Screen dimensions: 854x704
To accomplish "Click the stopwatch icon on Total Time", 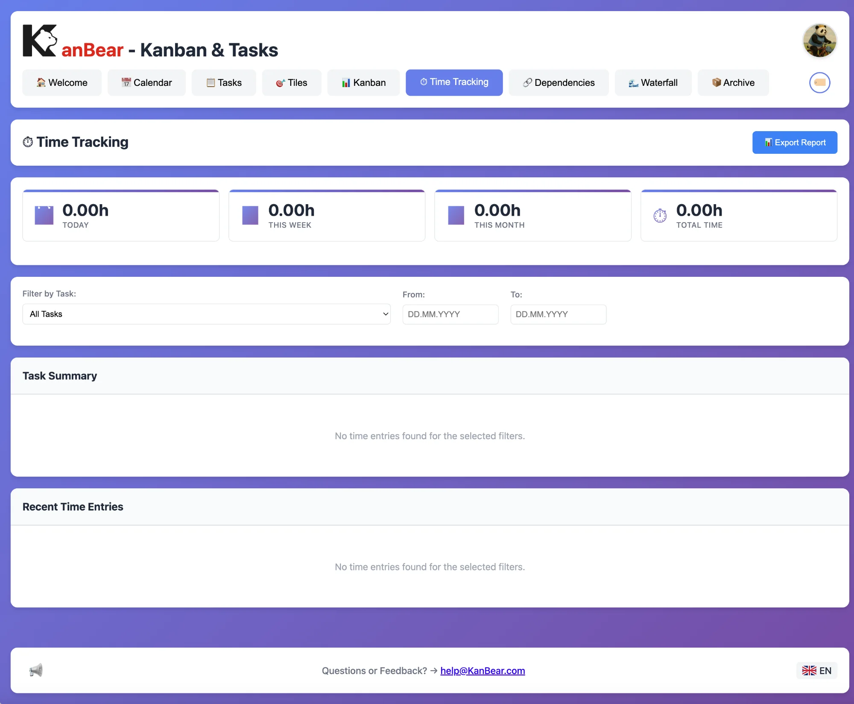I will tap(660, 216).
